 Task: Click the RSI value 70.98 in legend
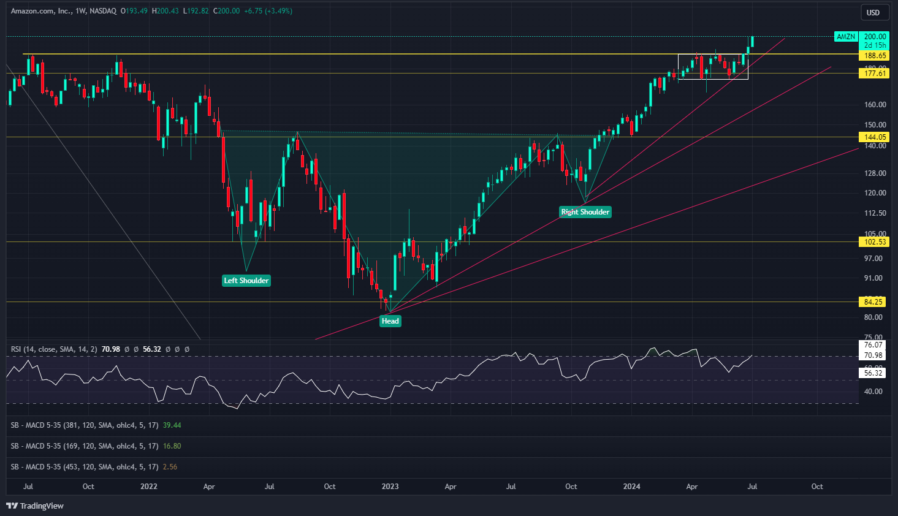(x=111, y=349)
